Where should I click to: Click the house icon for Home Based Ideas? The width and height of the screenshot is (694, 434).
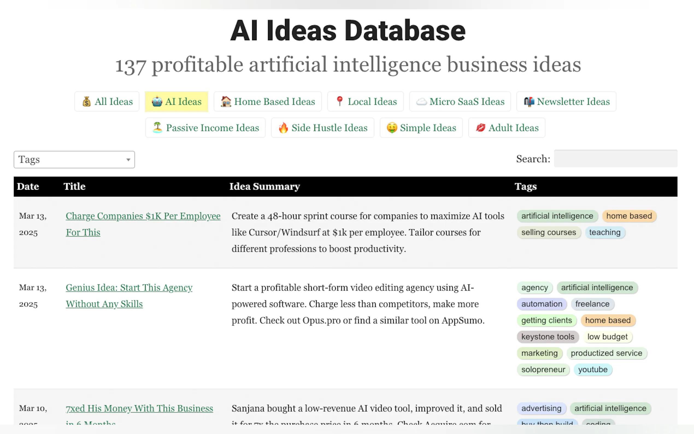(x=226, y=102)
